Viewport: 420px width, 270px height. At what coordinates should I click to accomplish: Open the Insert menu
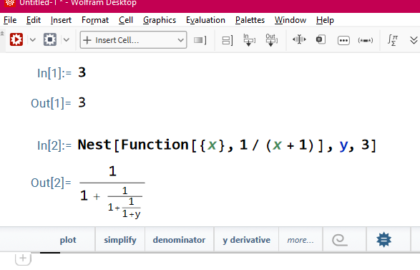(61, 20)
